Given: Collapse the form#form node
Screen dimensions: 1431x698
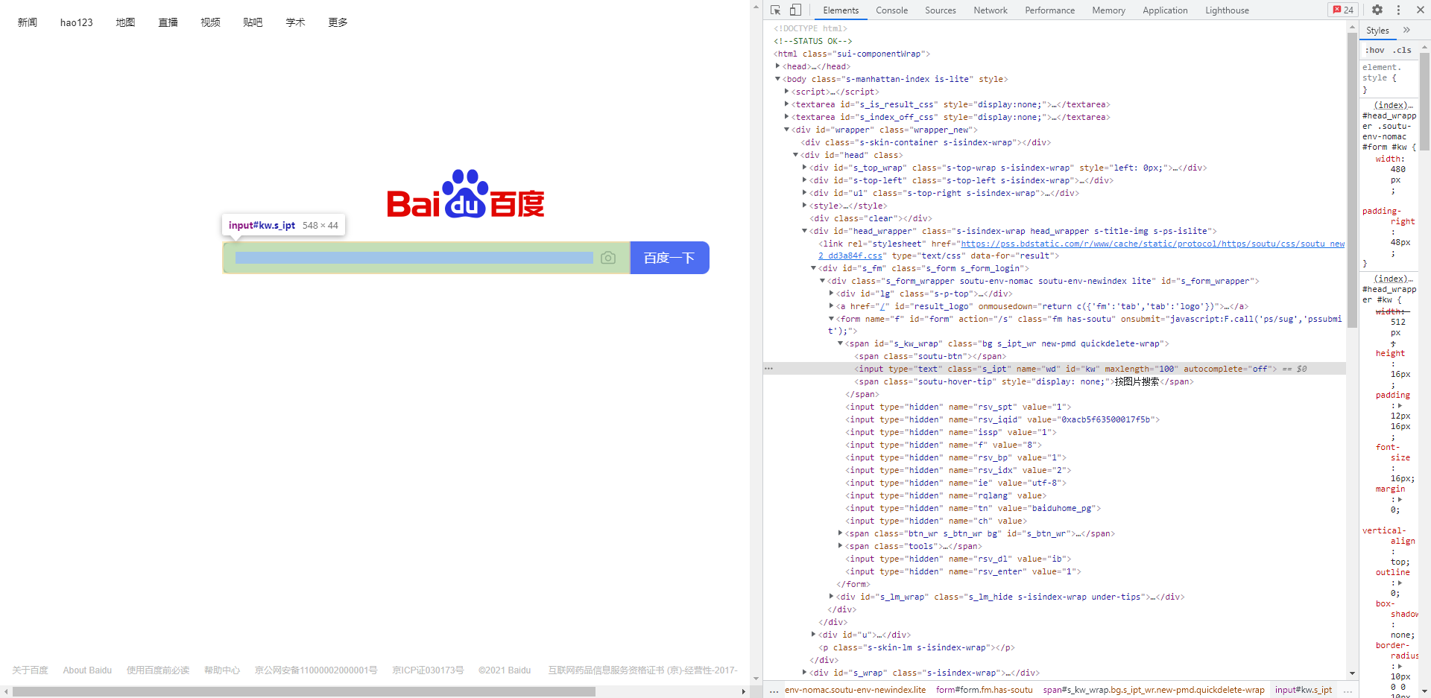Looking at the screenshot, I should [x=831, y=319].
